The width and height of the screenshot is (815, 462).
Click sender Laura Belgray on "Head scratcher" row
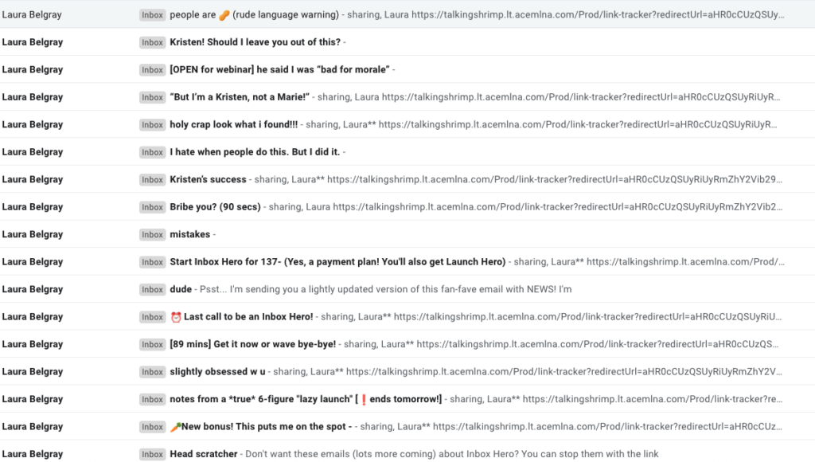[33, 454]
